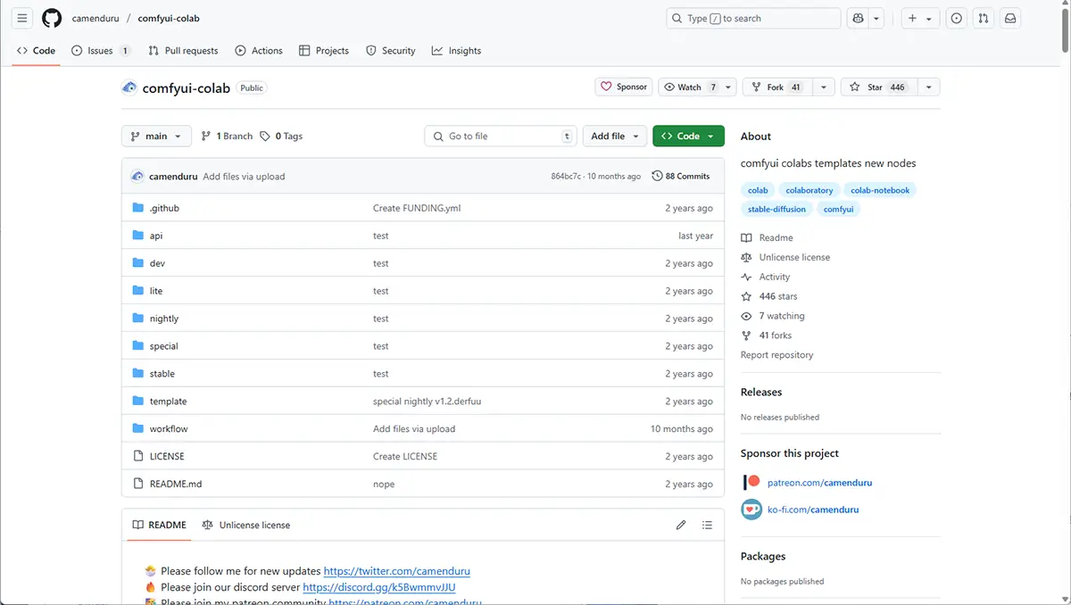This screenshot has width=1071, height=605.
Task: Click the 864bc7c commit hash
Action: (566, 177)
